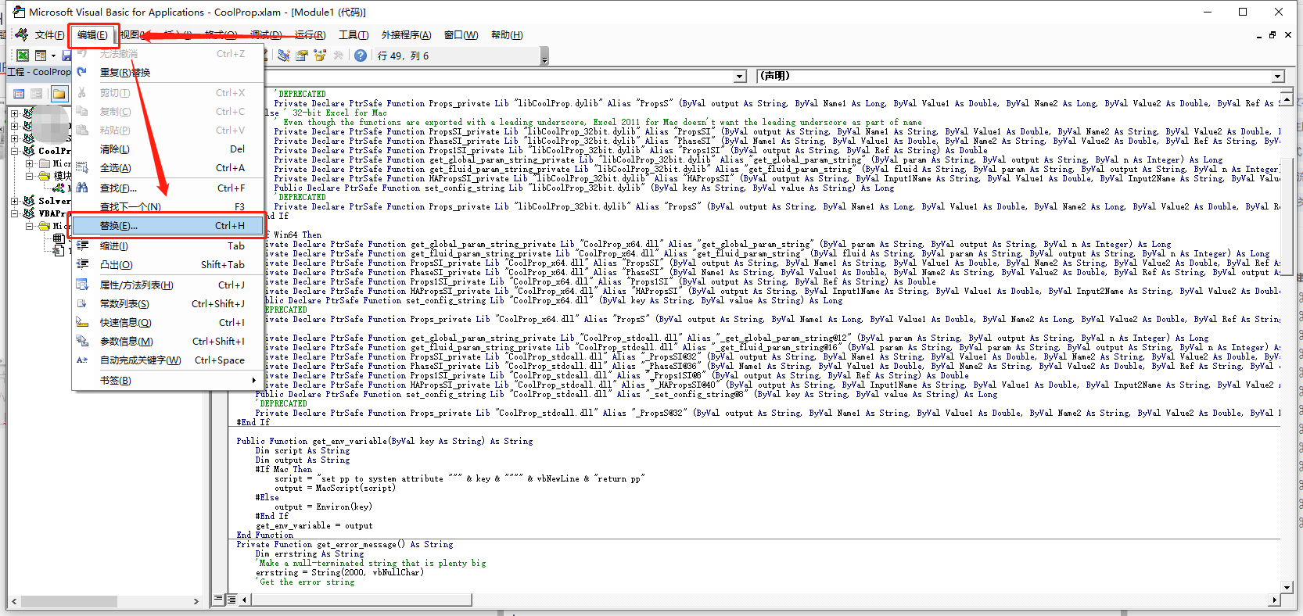Click the Insert UserForm toolbar icon

coord(41,56)
